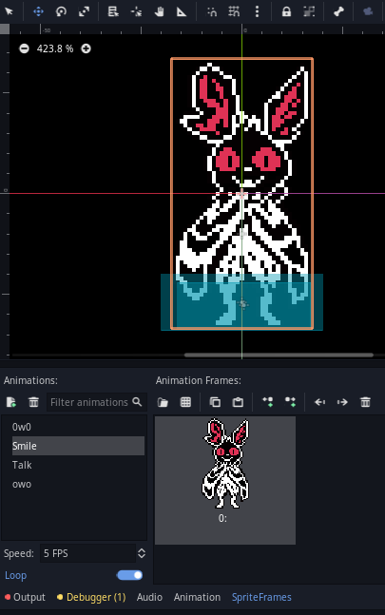Open snapping options three-dot menu
Image resolution: width=385 pixels, height=615 pixels.
pos(258,11)
